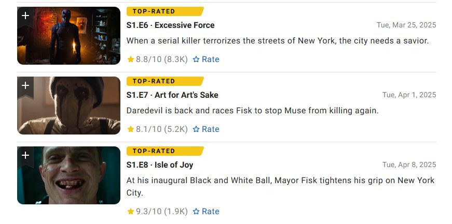Open the grinning man thumbnail for Isle of Joy
Screen dimensions: 452x224
(69, 175)
